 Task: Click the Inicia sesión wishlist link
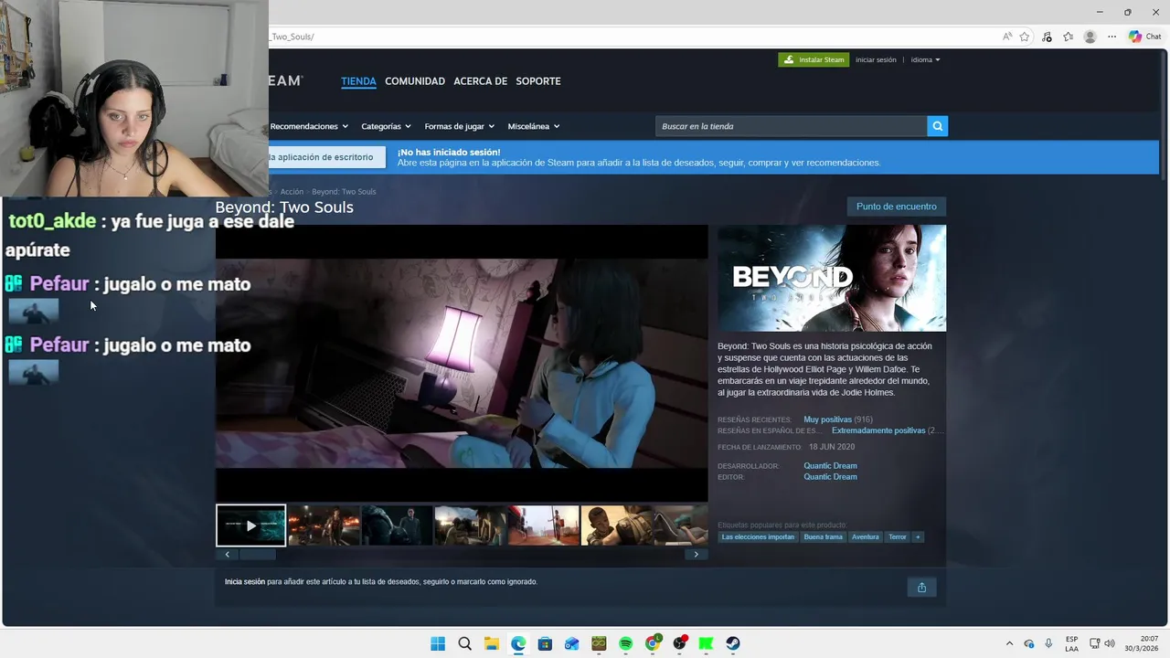[245, 582]
